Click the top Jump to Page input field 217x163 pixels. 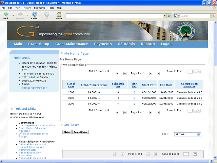tap(190, 72)
